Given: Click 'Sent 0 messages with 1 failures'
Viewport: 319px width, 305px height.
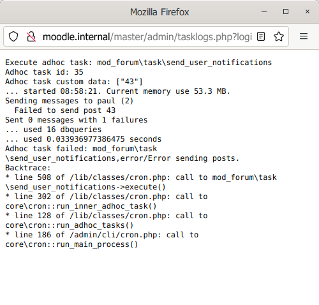Looking at the screenshot, I should point(77,120).
